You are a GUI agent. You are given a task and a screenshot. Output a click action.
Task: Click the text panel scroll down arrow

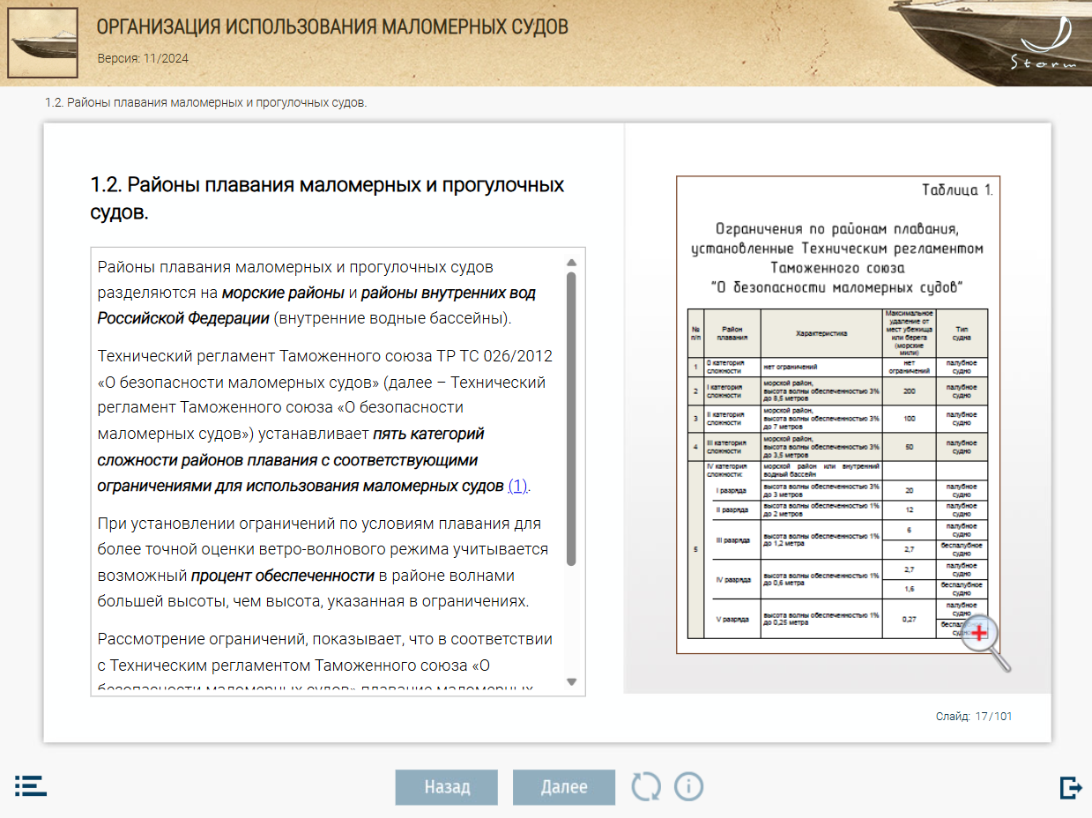(571, 681)
